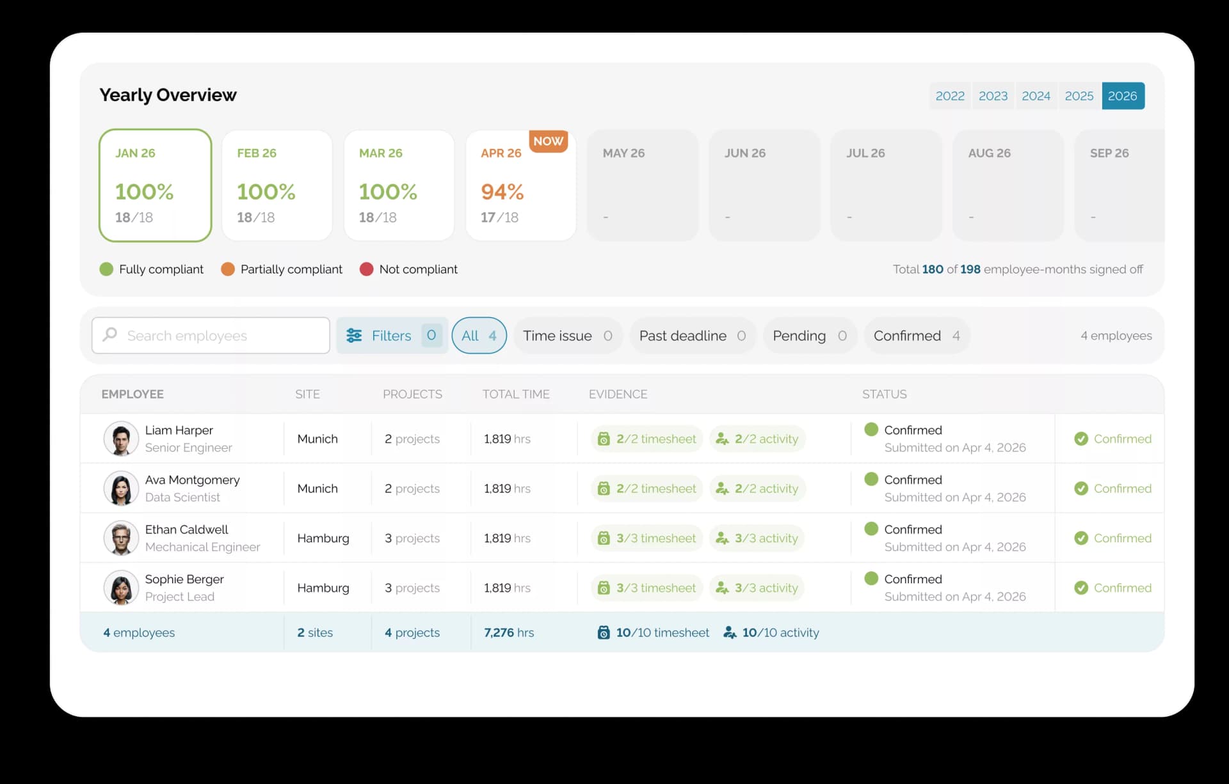Open Sophie Berger's name
The height and width of the screenshot is (784, 1229).
184,579
